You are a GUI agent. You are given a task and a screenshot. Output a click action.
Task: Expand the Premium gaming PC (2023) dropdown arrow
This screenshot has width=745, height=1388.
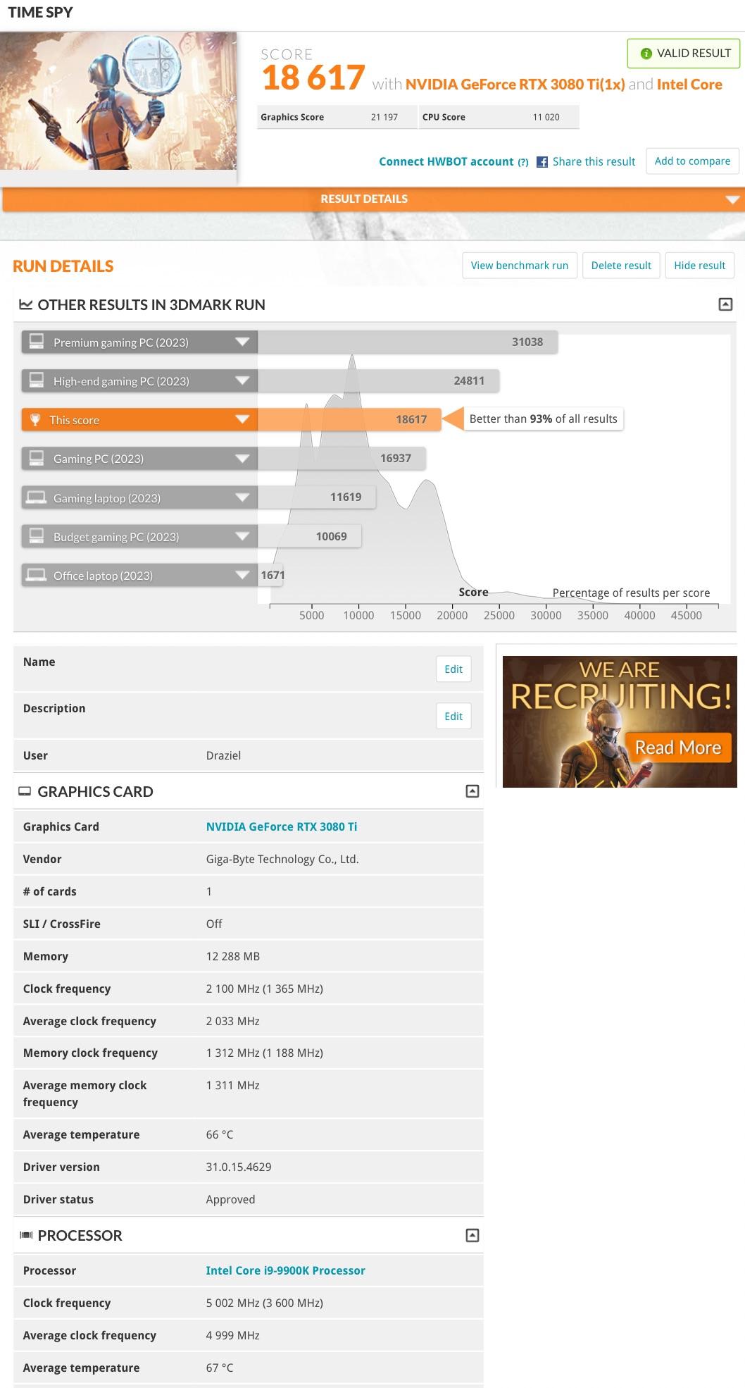pyautogui.click(x=242, y=342)
